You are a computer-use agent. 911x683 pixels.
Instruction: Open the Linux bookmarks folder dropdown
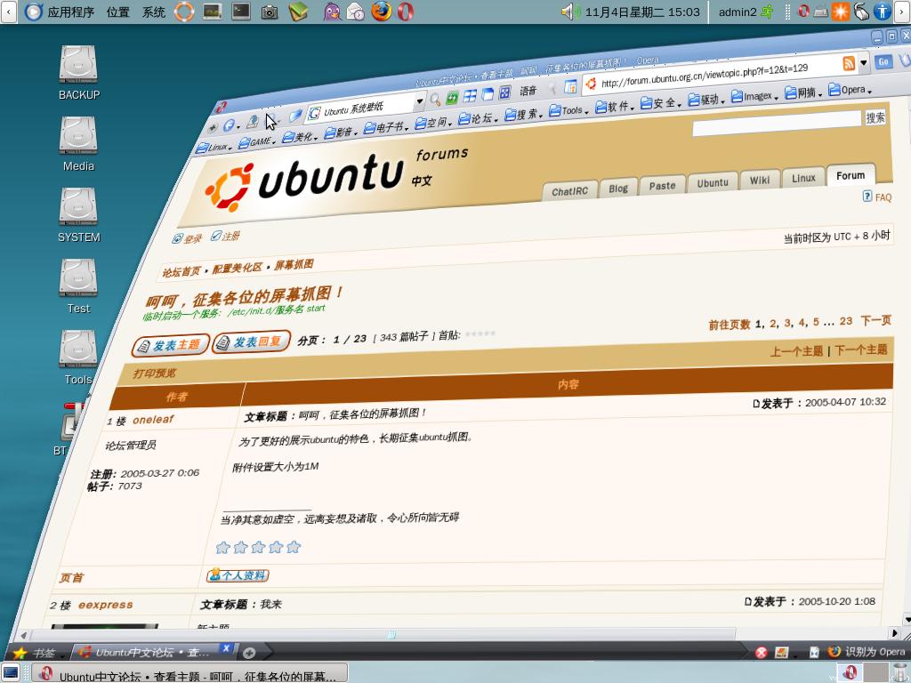click(x=214, y=148)
